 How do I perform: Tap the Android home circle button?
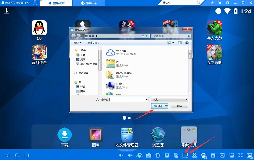(17, 155)
